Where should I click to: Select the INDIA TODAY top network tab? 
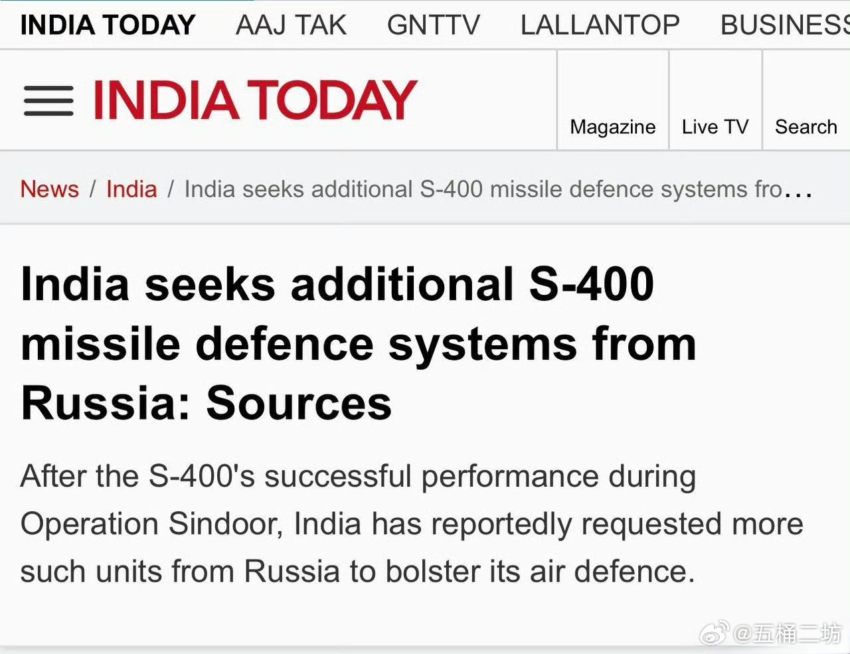[x=108, y=25]
